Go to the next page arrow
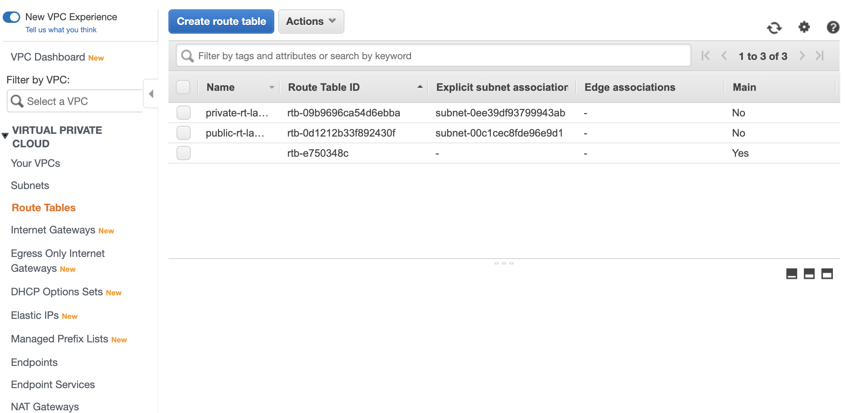The image size is (845, 413). click(802, 56)
